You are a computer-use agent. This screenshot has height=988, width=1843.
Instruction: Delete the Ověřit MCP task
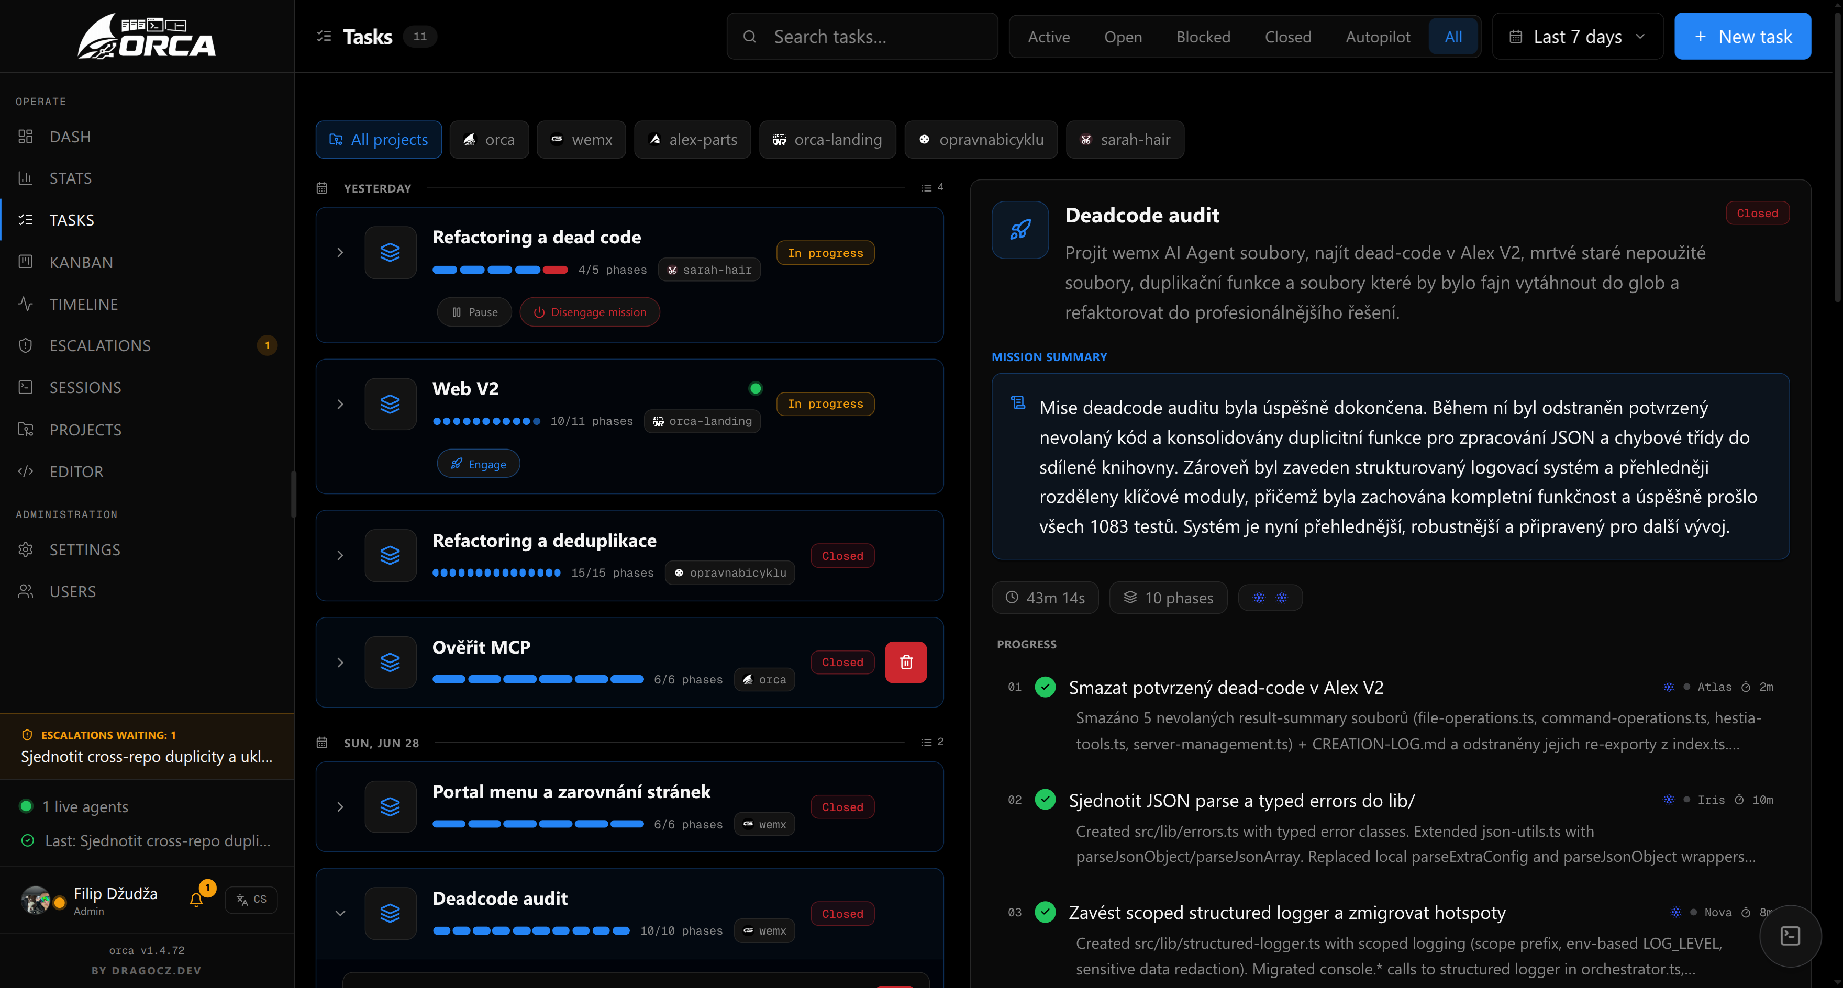coord(906,662)
